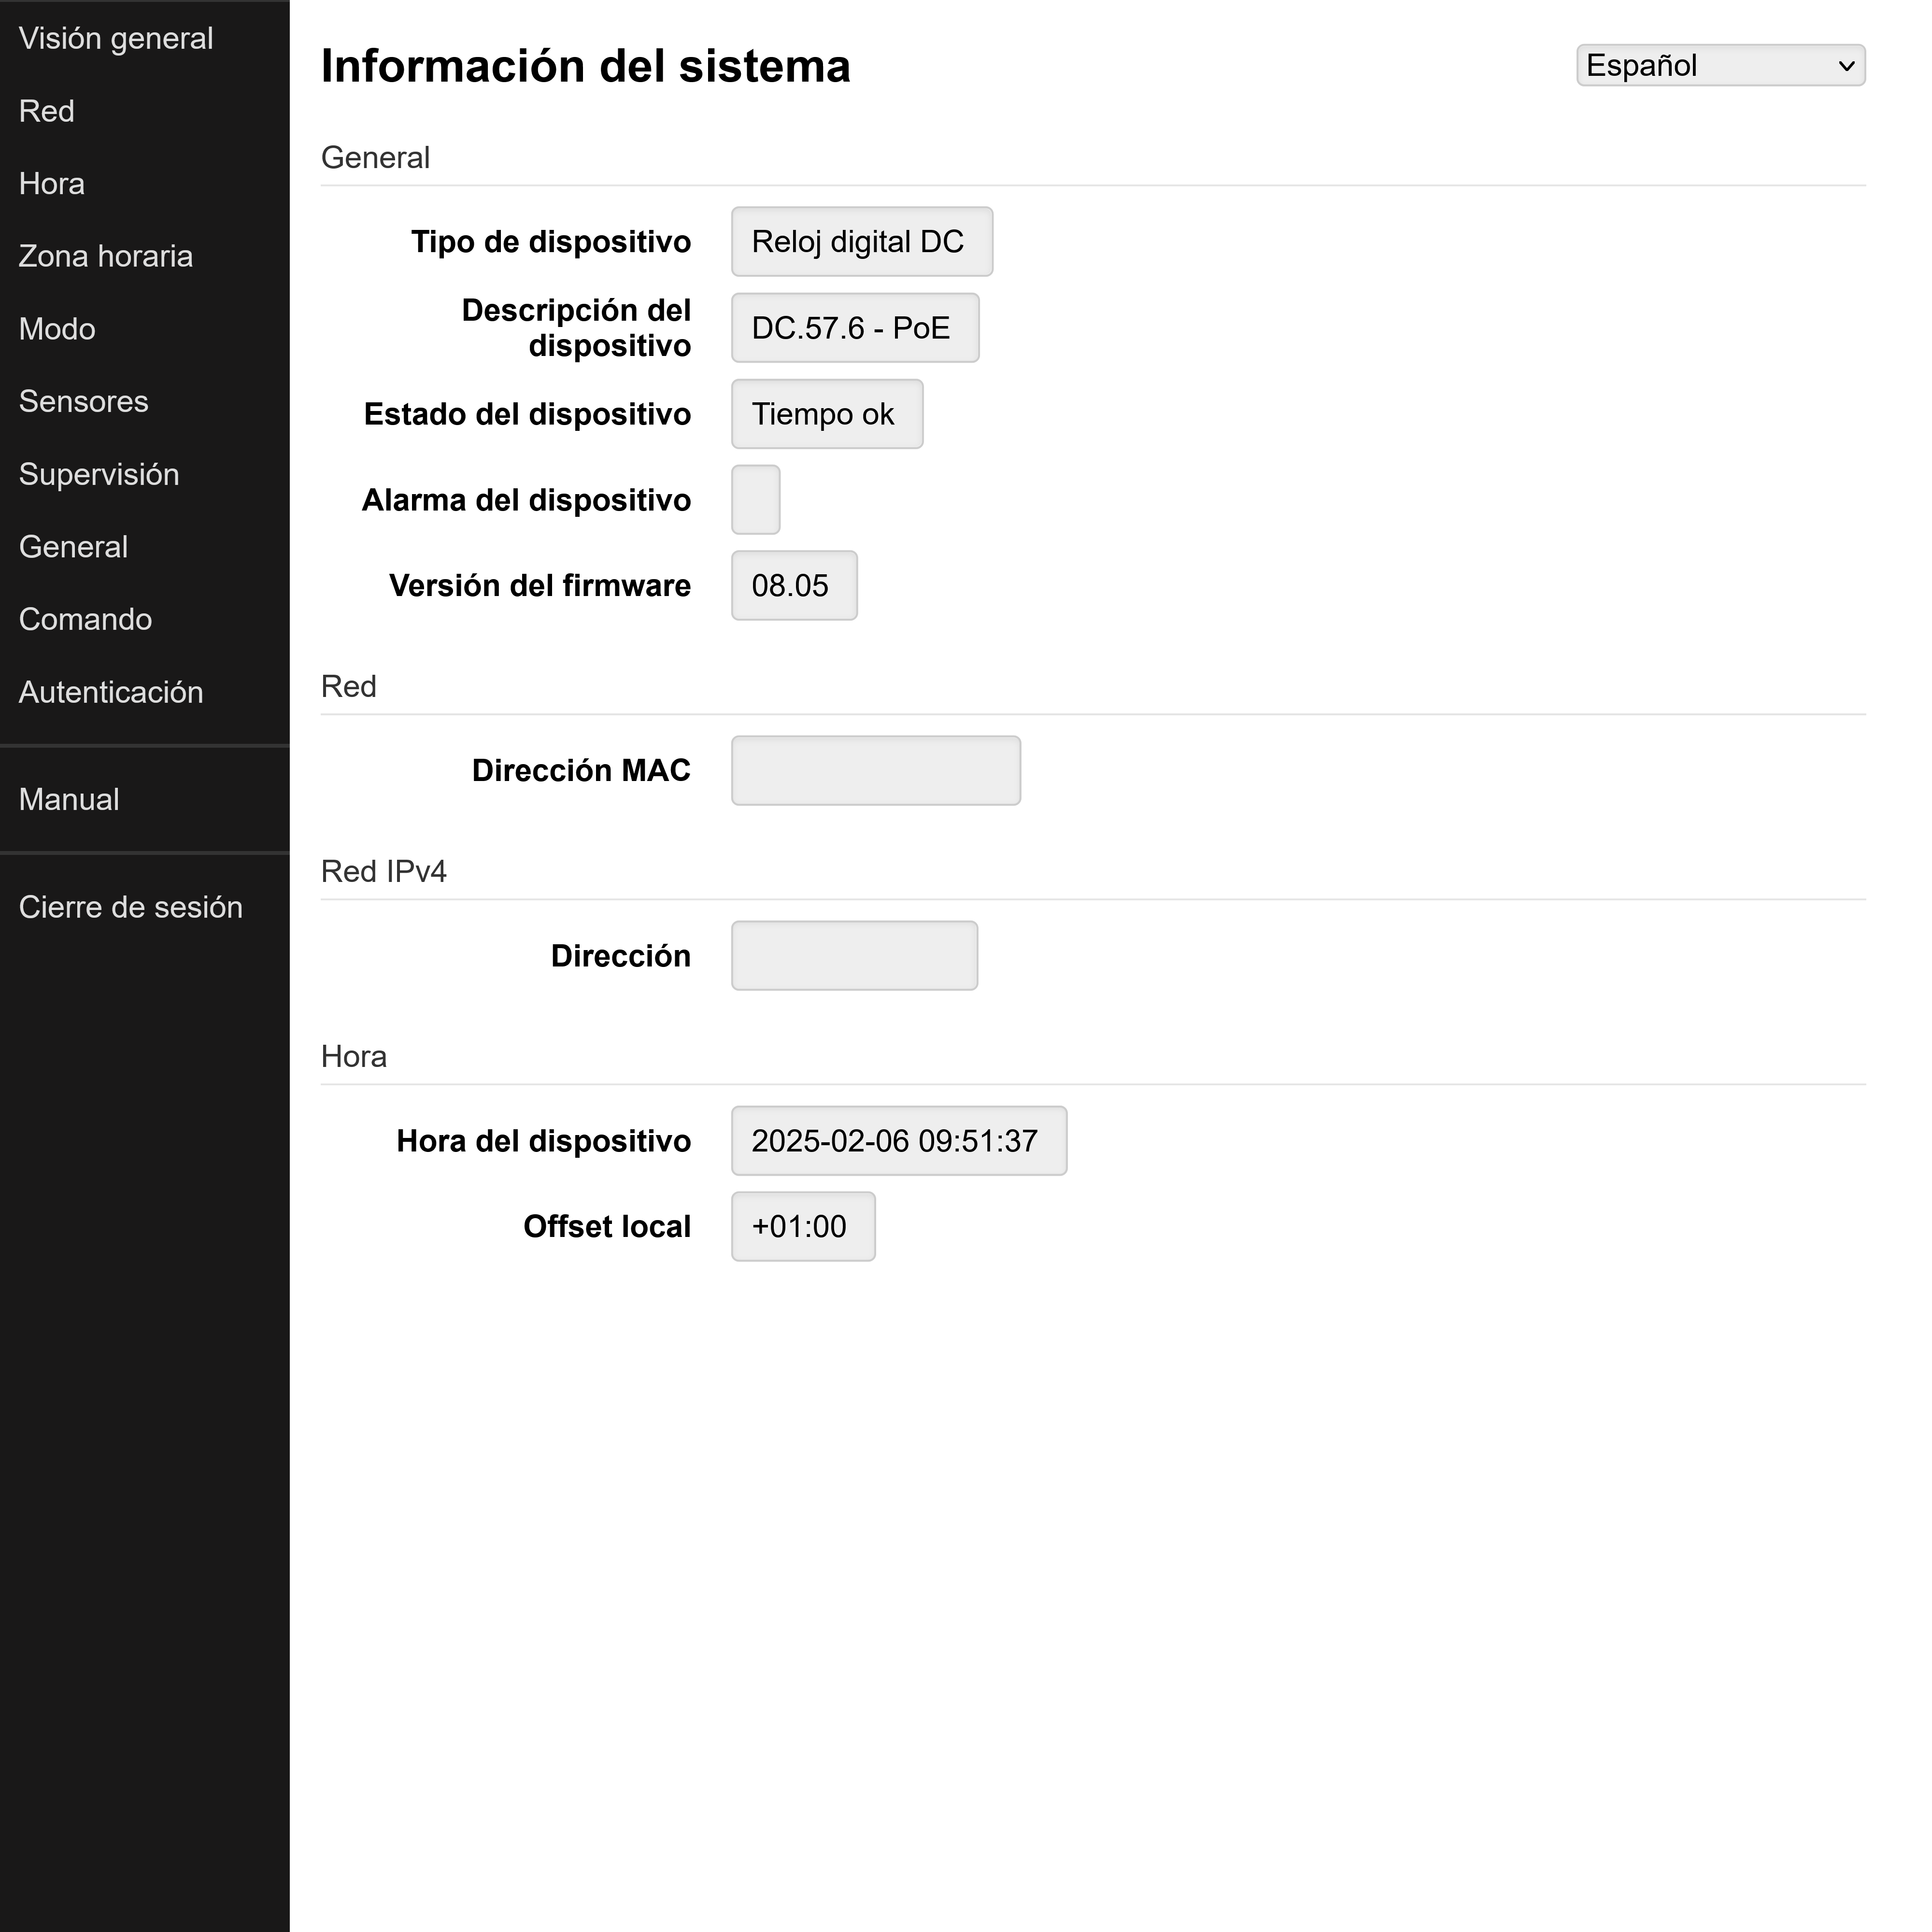The width and height of the screenshot is (1932, 1932).
Task: Click the Alarma del dispositivo indicator
Action: (x=755, y=499)
